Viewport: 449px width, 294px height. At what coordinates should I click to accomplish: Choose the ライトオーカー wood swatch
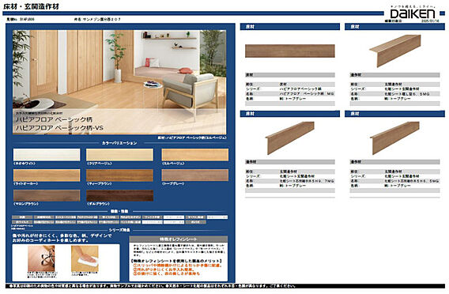pyautogui.click(x=47, y=175)
